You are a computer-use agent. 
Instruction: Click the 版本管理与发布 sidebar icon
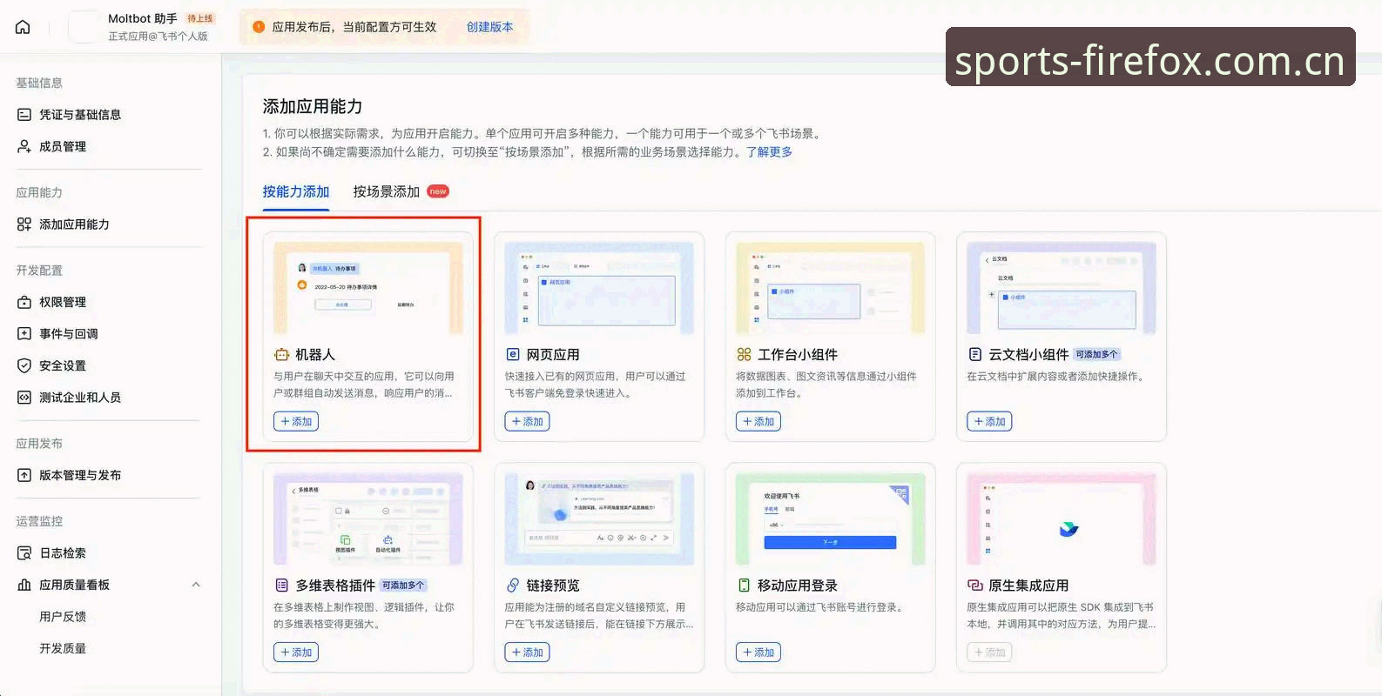coord(24,475)
